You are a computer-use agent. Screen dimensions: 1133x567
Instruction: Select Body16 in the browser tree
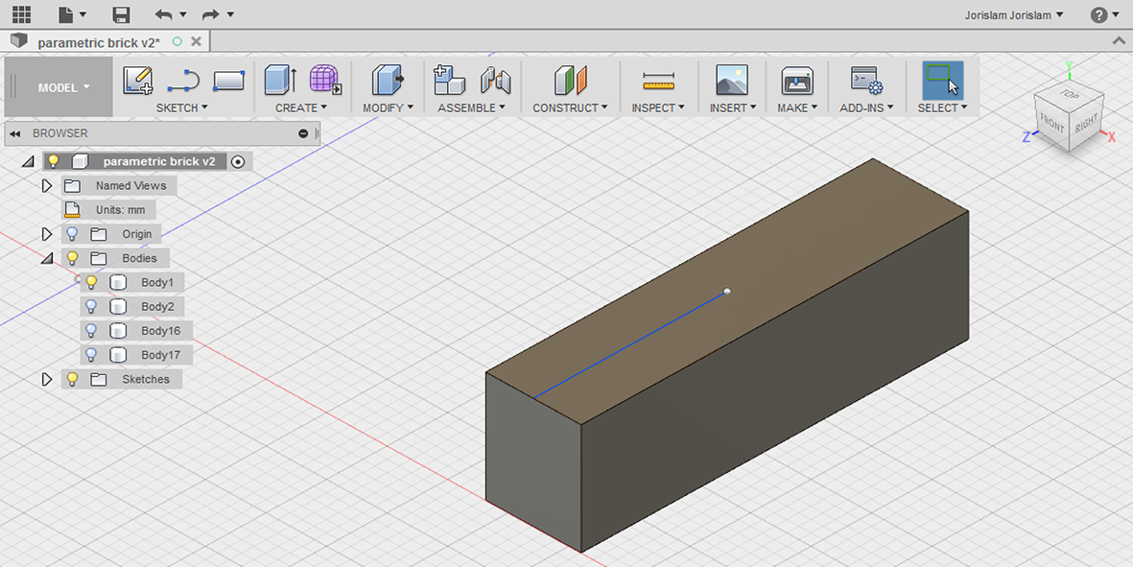tap(160, 331)
